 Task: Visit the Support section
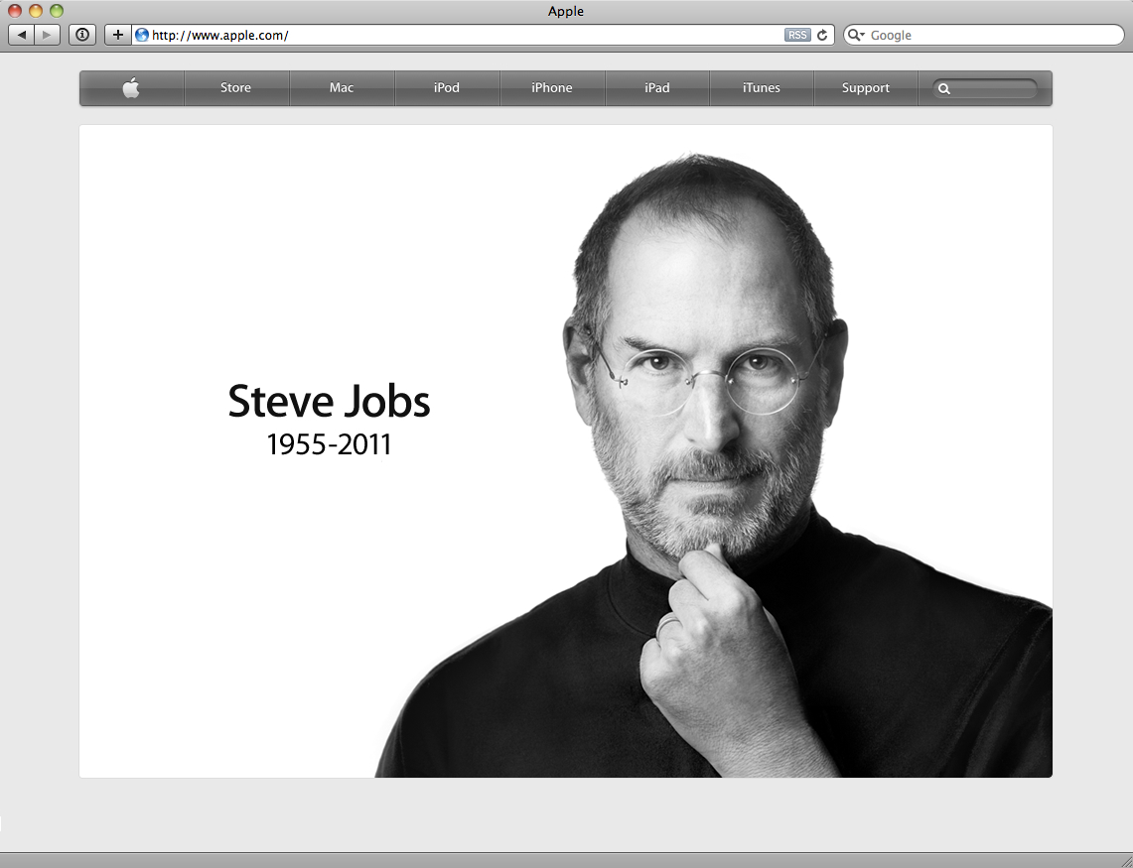point(866,88)
